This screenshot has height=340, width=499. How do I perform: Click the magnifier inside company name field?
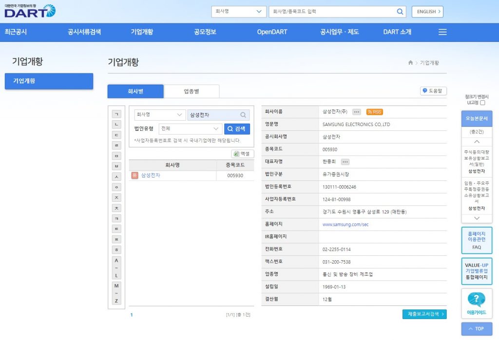pos(243,115)
